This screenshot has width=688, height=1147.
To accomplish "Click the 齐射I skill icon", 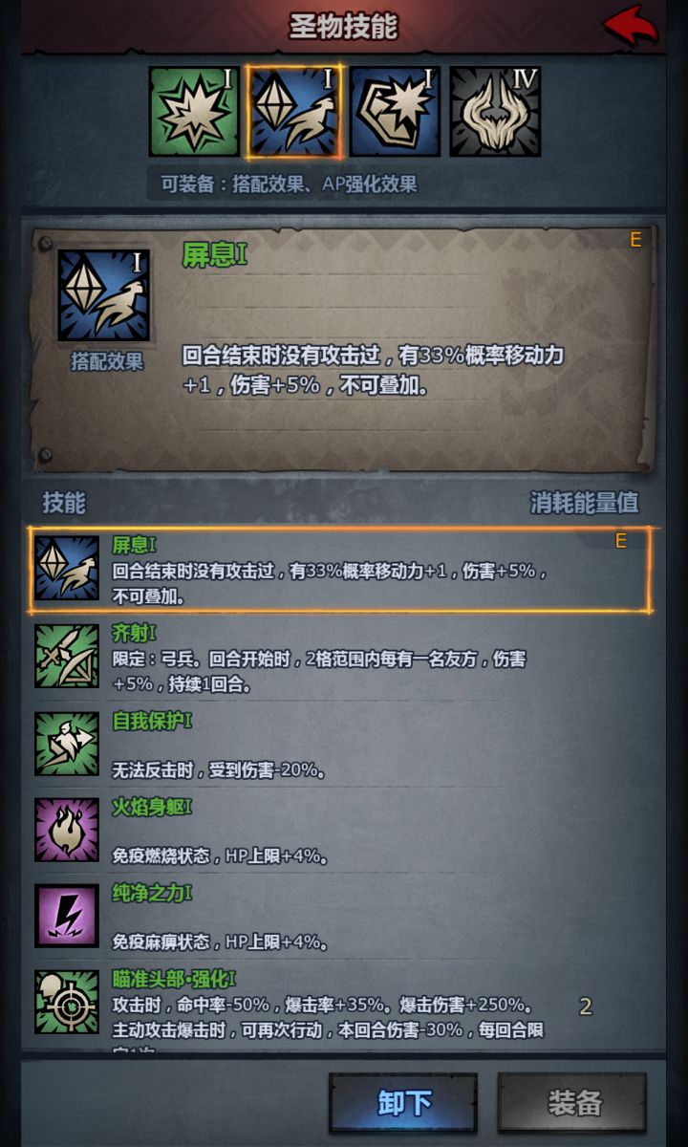I will pos(67,656).
